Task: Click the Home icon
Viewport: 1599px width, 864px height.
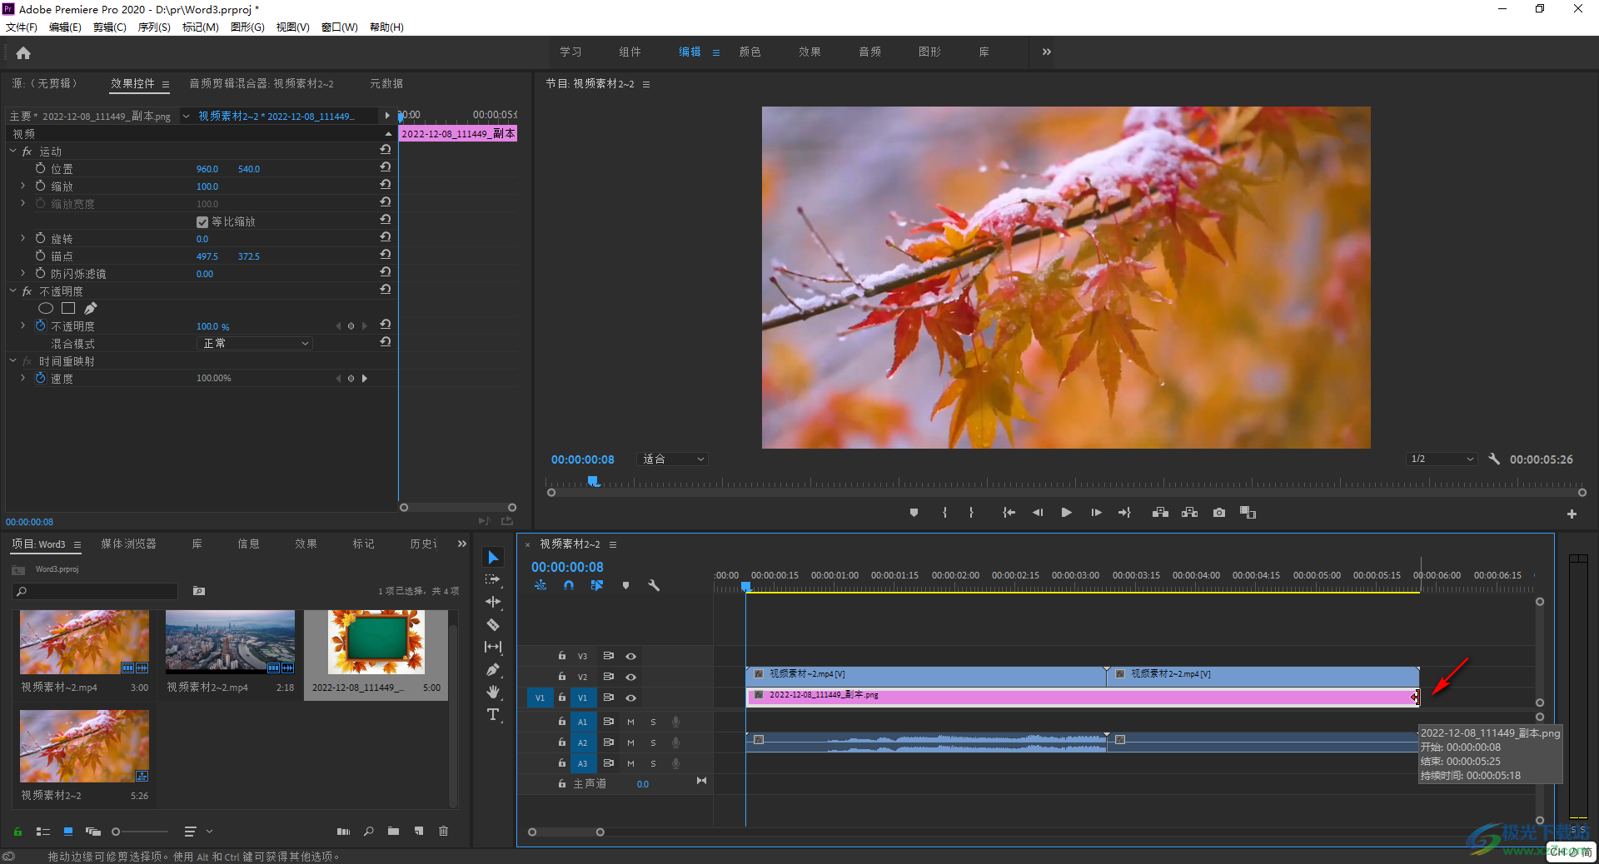Action: tap(23, 53)
